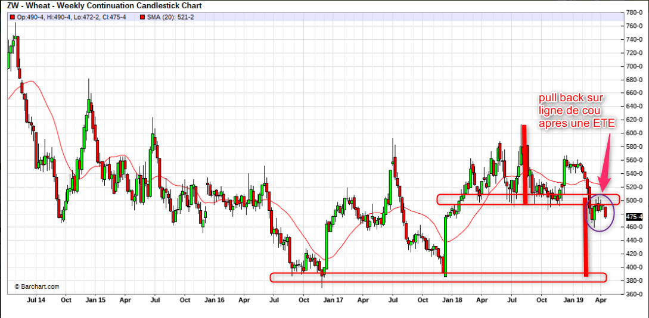Click the black 475-4 current price tag
Viewport: 649px width, 318px height.
pyautogui.click(x=634, y=217)
